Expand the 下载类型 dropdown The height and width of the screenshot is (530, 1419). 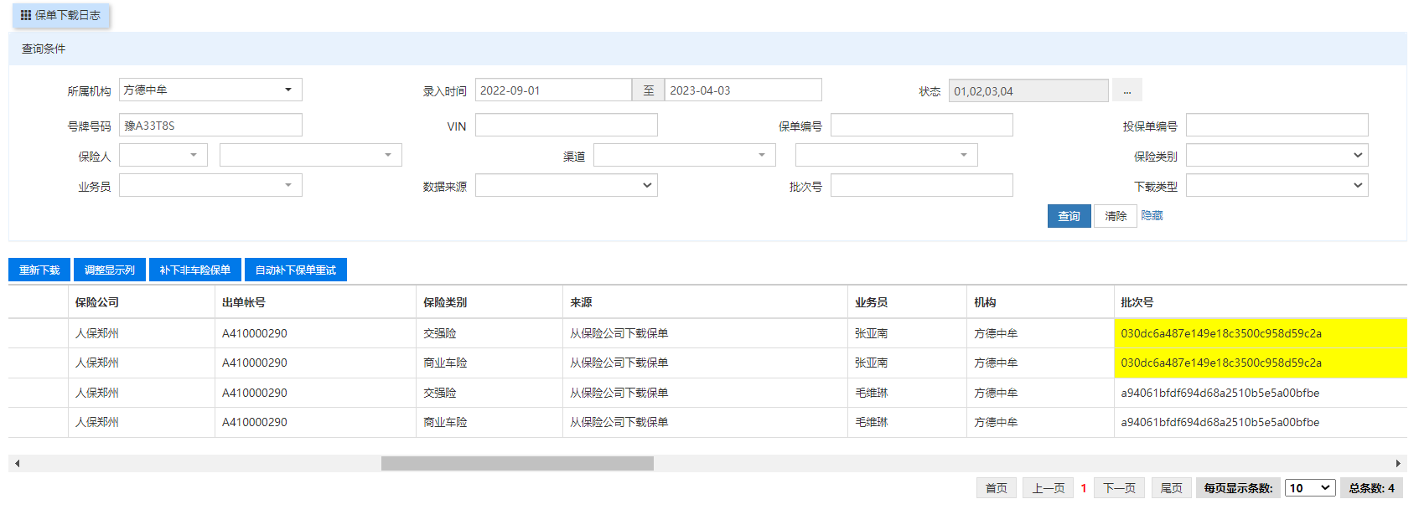[x=1277, y=185]
